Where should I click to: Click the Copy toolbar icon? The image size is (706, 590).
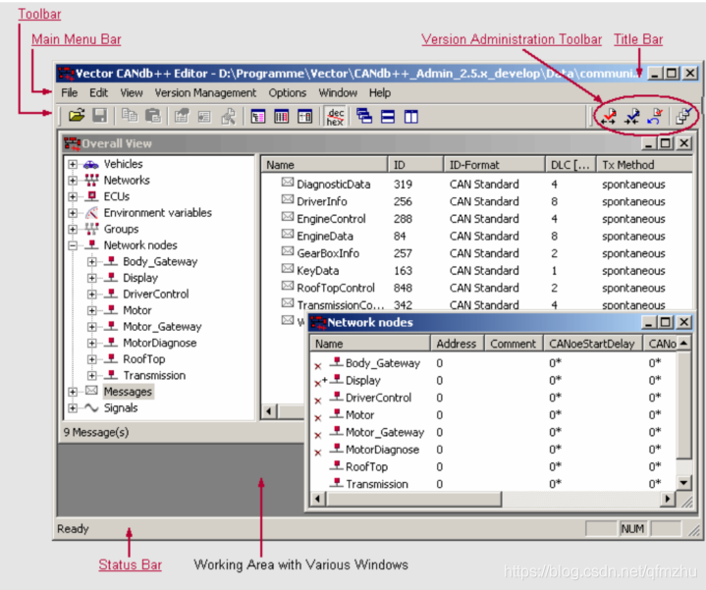[x=130, y=116]
